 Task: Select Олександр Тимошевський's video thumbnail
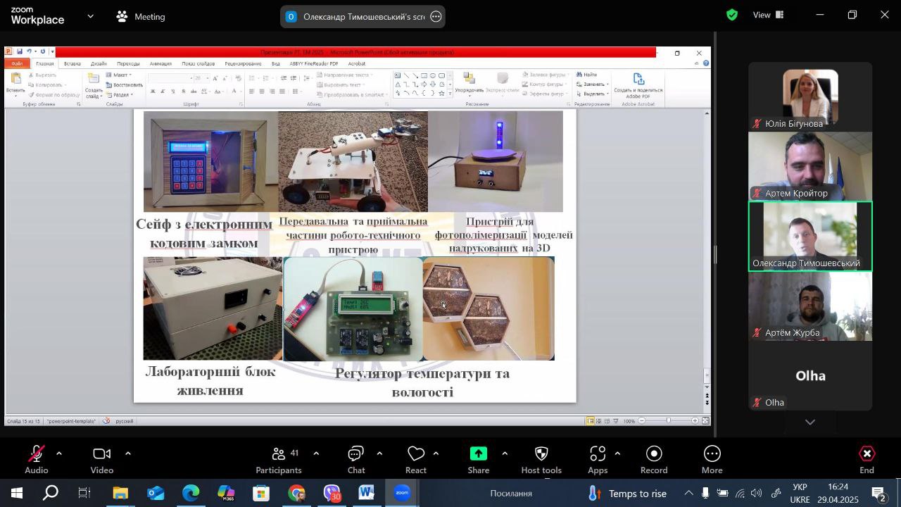pyautogui.click(x=809, y=236)
